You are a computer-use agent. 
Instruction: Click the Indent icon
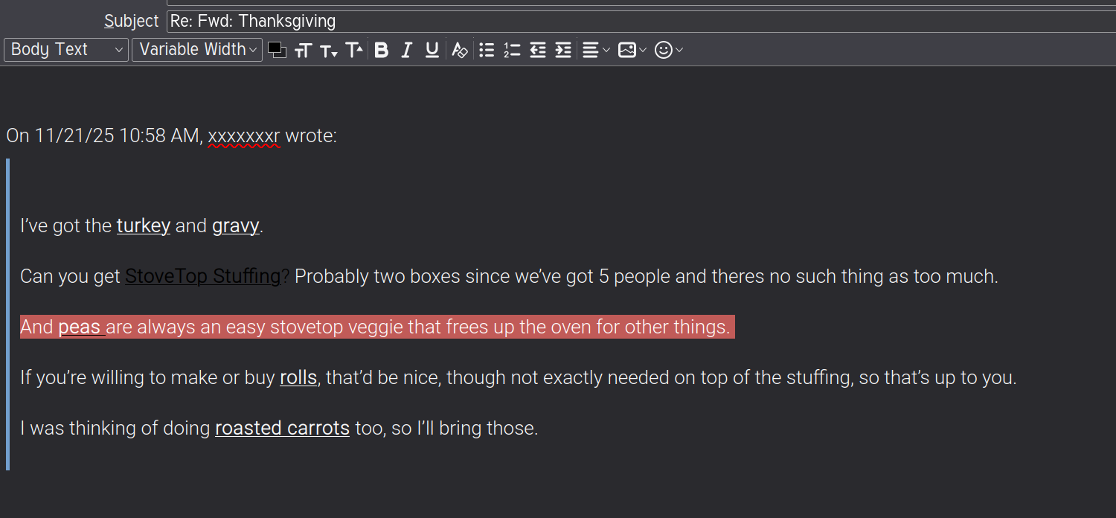point(563,50)
